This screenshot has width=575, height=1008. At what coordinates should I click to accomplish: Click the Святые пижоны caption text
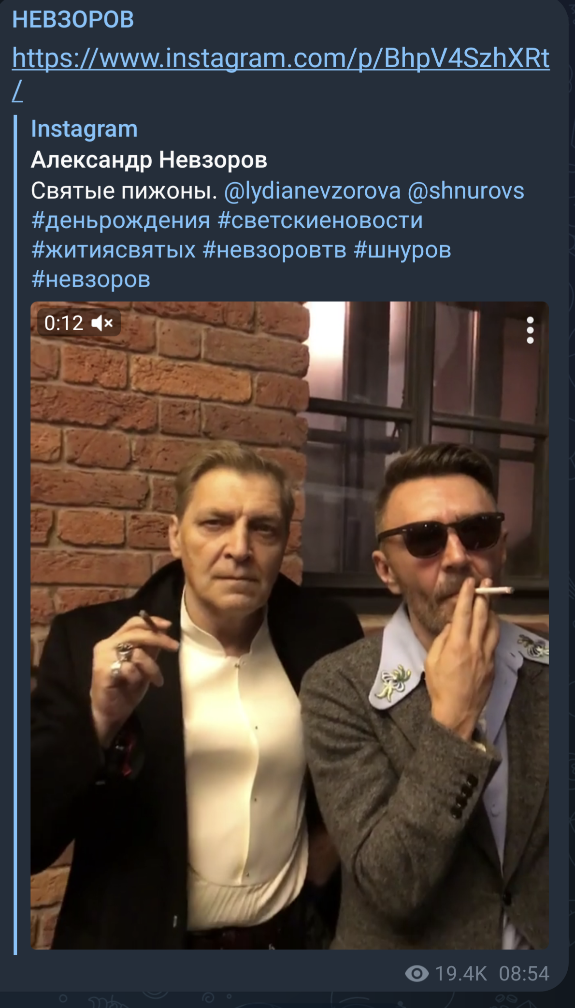[124, 191]
